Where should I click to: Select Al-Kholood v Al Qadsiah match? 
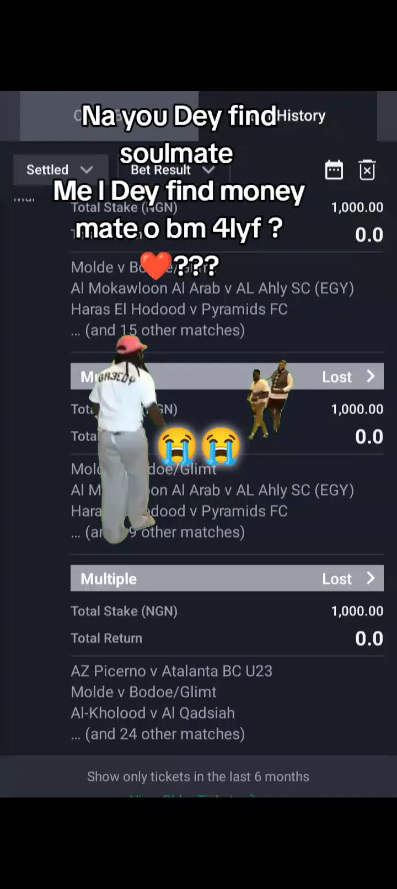click(x=153, y=713)
